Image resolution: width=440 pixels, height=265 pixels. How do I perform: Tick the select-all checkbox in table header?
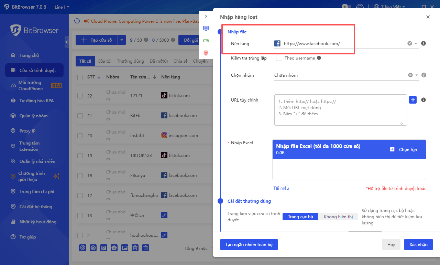click(80, 77)
